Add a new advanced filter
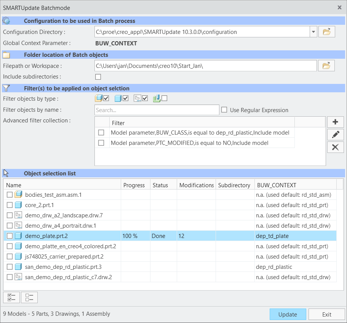The image size is (347, 323). click(x=335, y=122)
